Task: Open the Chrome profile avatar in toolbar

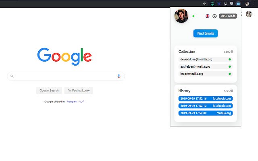Action: pos(247,4)
